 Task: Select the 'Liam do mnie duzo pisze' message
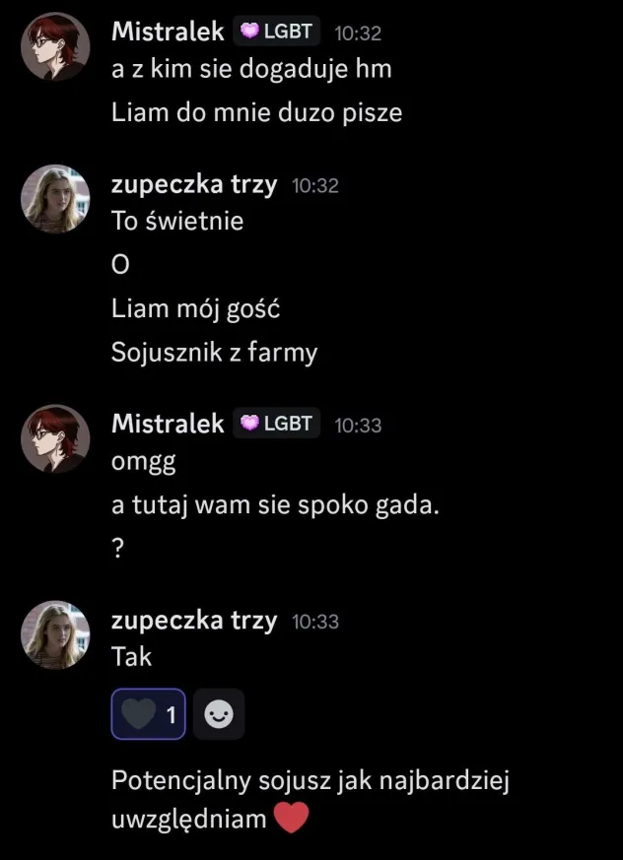tap(256, 112)
